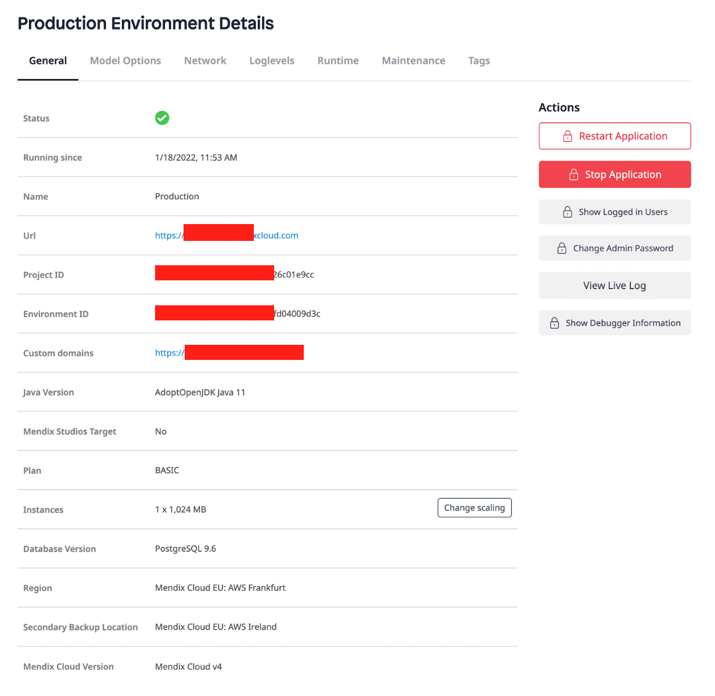Open the Network tab

[205, 60]
